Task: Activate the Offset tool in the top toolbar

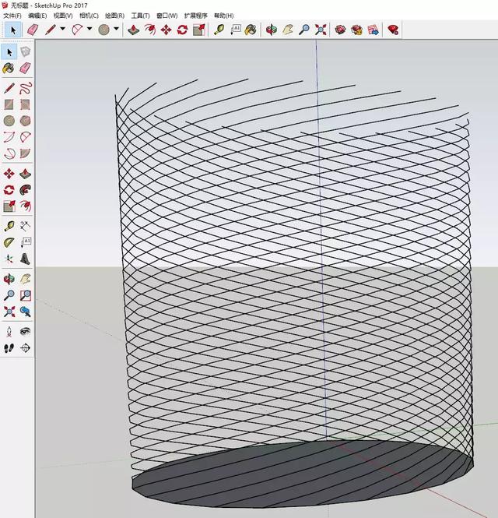Action: (150, 30)
